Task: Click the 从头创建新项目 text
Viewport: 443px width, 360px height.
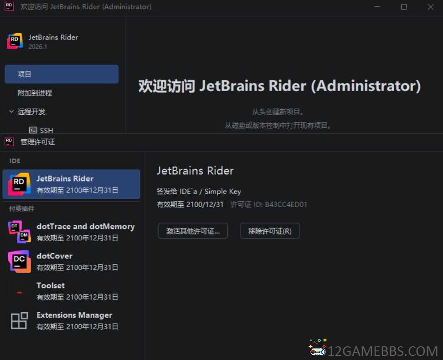Action: pos(278,112)
